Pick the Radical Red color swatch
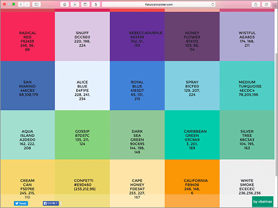This screenshot has height=208, width=278. point(27,37)
